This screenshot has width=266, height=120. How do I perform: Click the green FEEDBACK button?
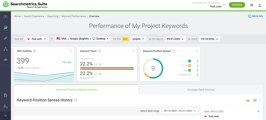click(x=237, y=5)
